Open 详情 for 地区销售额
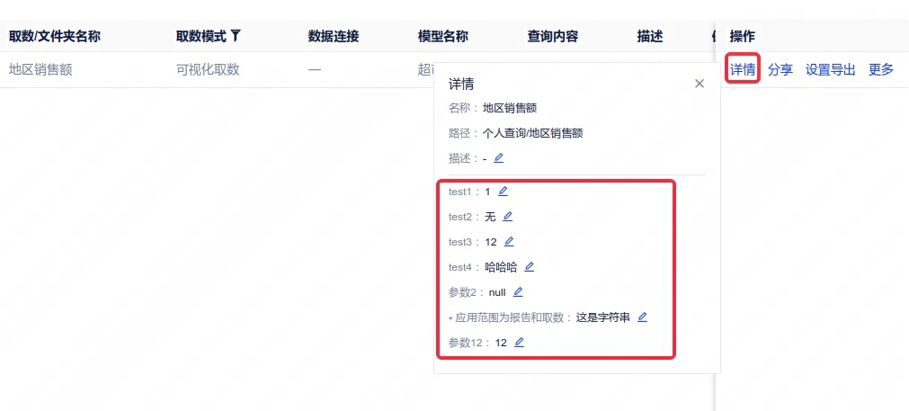The height and width of the screenshot is (411, 909). 743,69
